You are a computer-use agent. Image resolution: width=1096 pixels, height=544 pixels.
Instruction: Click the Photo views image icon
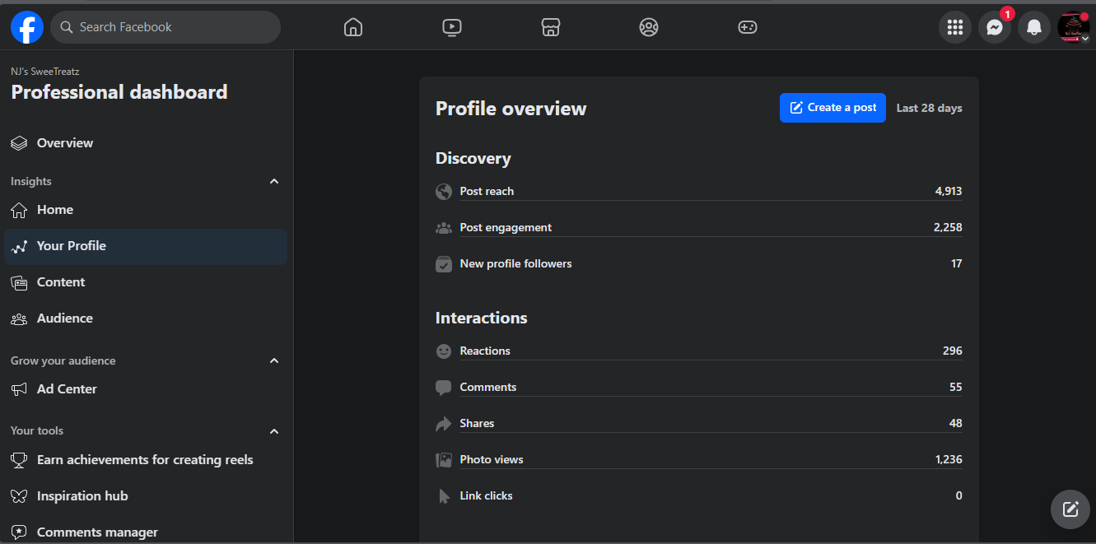(444, 460)
